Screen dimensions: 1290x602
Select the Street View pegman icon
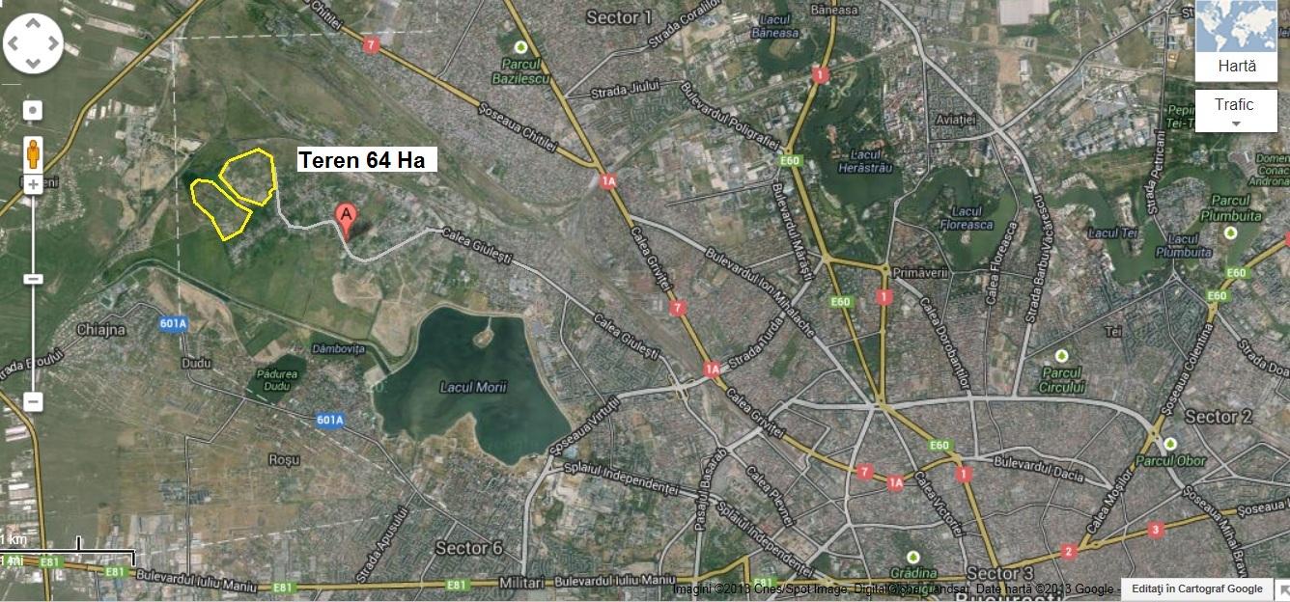click(33, 153)
